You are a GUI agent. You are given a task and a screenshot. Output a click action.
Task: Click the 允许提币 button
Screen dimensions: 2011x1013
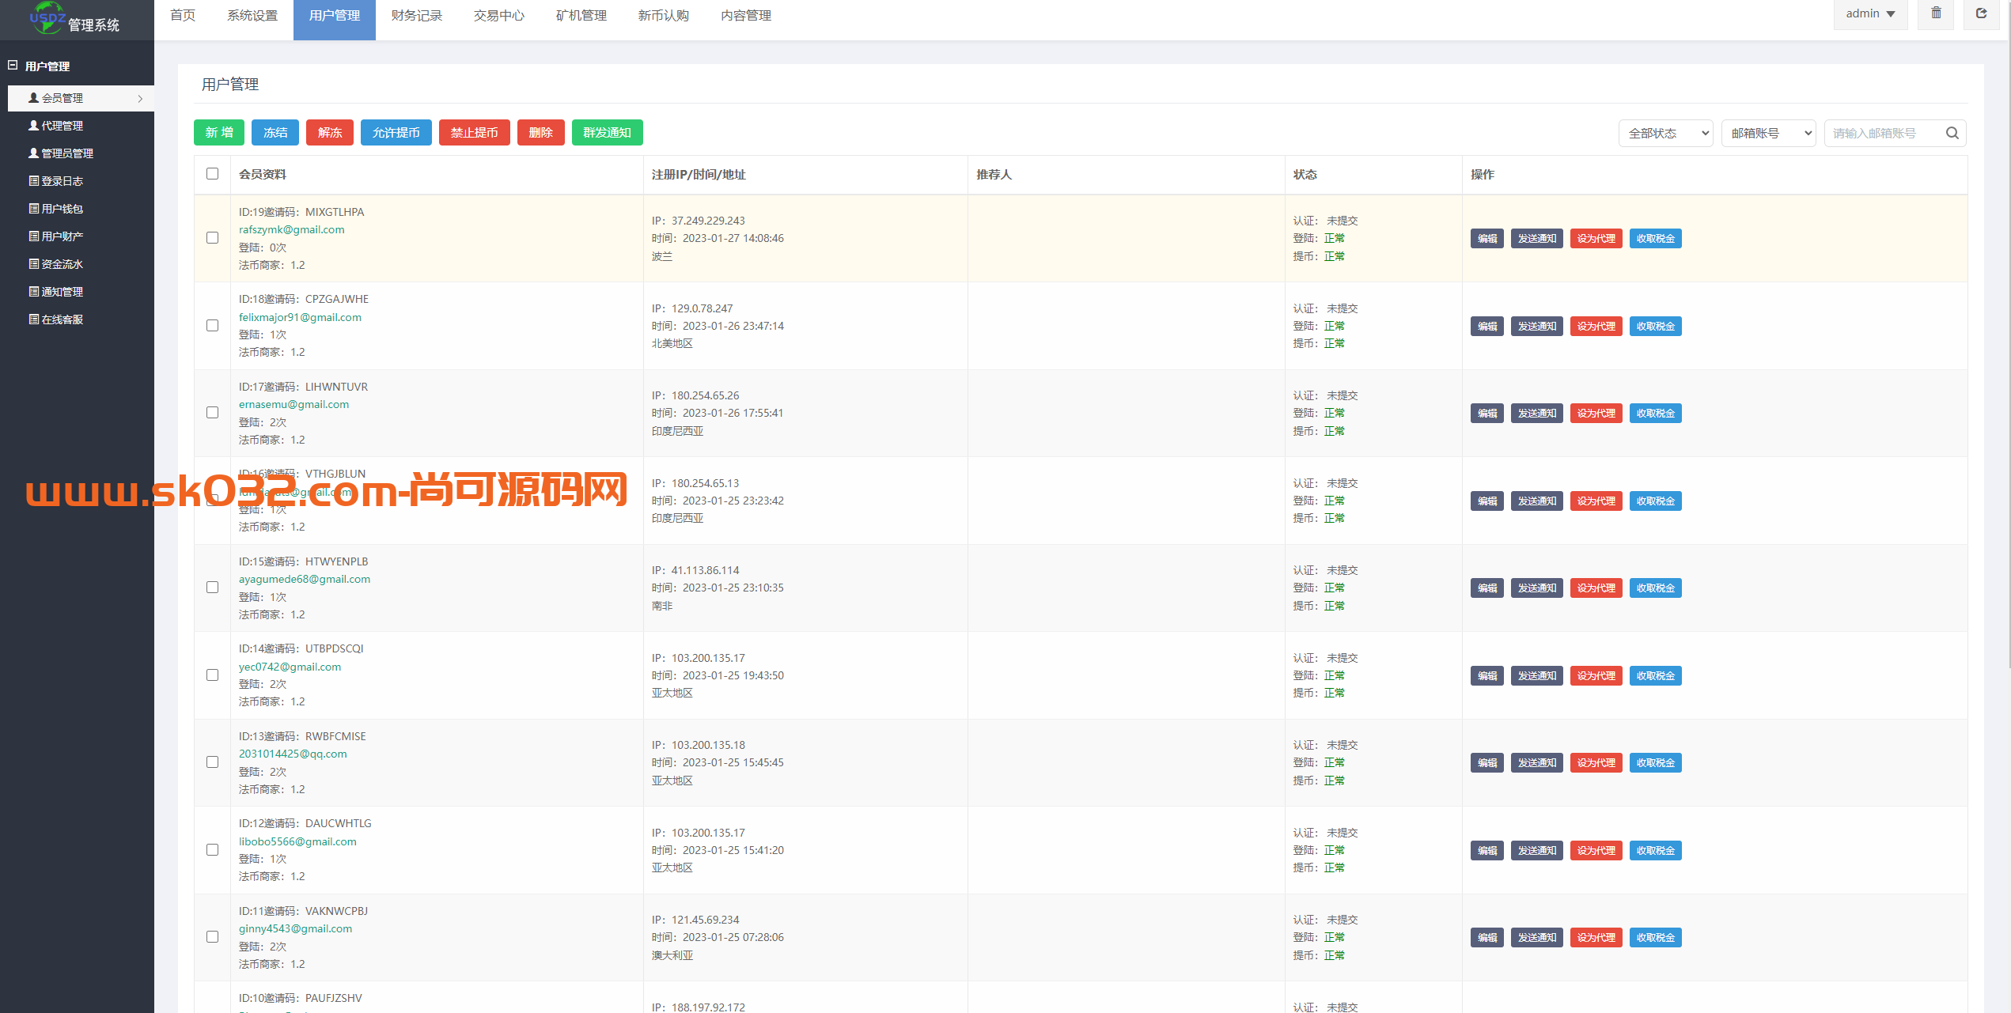[x=396, y=133]
